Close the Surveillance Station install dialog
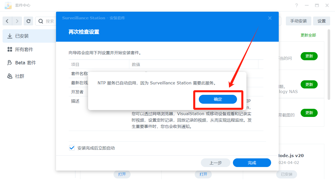The image size is (335, 182). (x=270, y=18)
